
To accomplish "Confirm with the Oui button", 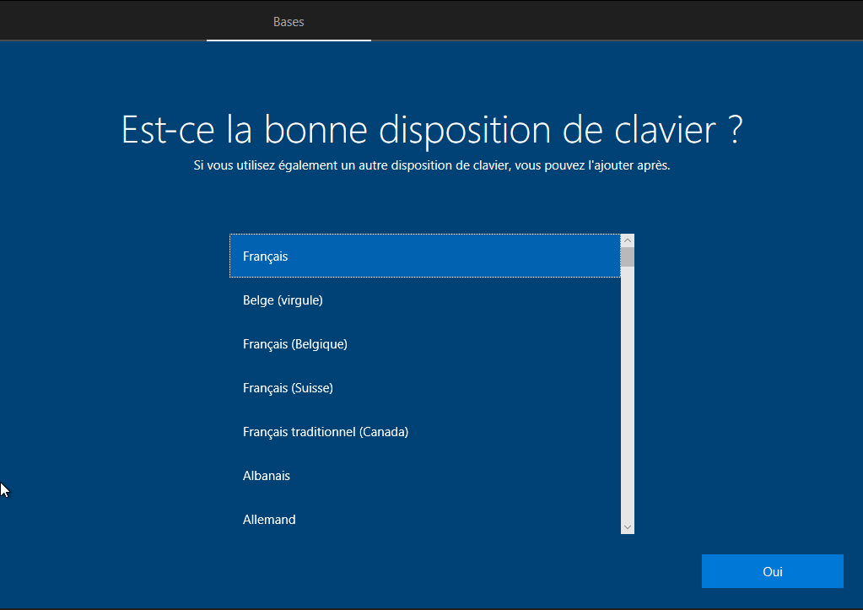I will pos(772,571).
